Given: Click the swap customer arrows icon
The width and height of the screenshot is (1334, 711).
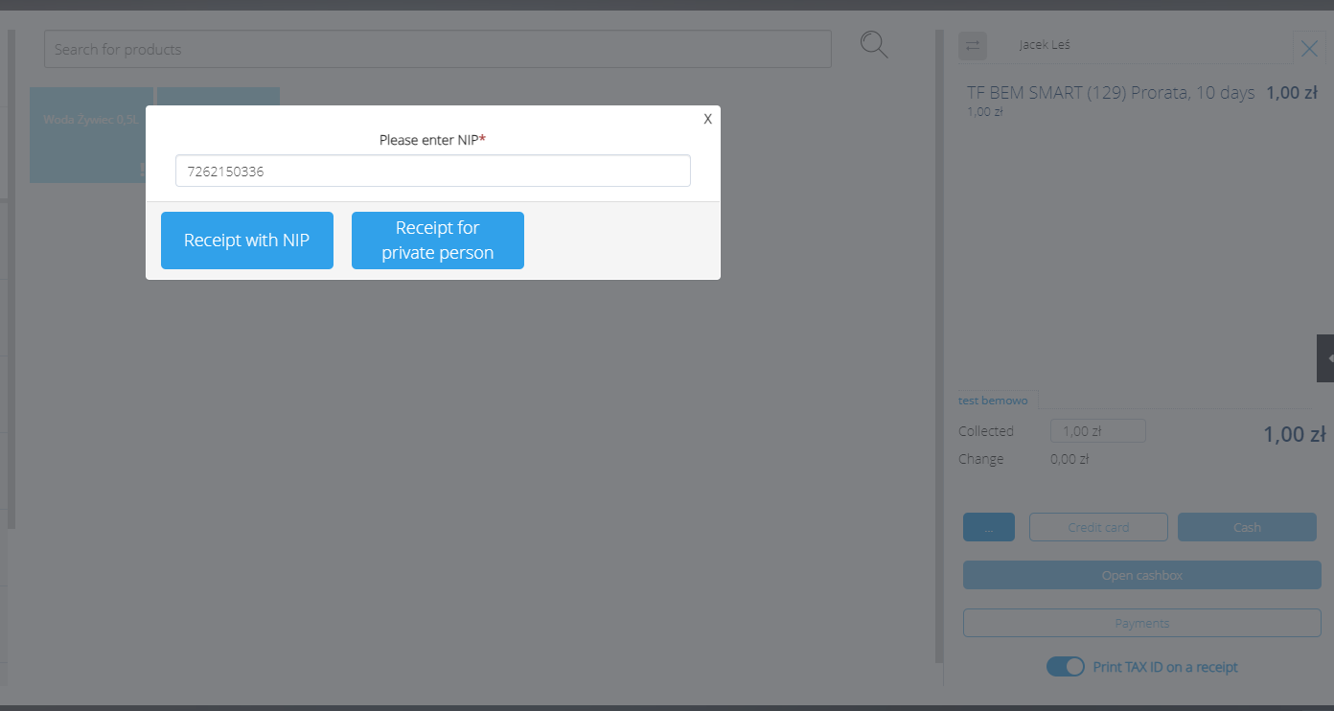Looking at the screenshot, I should (x=973, y=45).
